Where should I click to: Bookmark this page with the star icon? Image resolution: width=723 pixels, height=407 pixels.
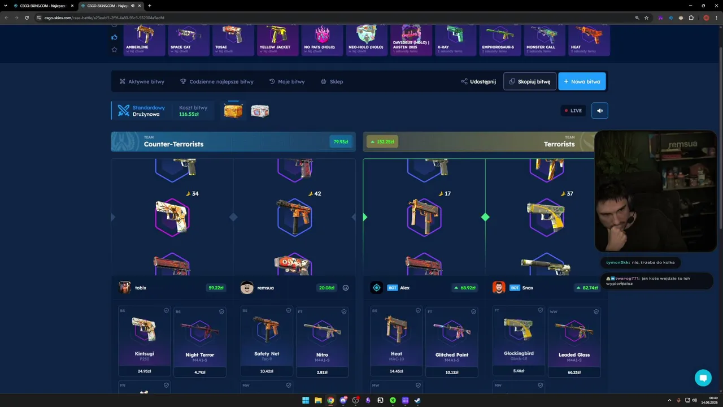(647, 18)
